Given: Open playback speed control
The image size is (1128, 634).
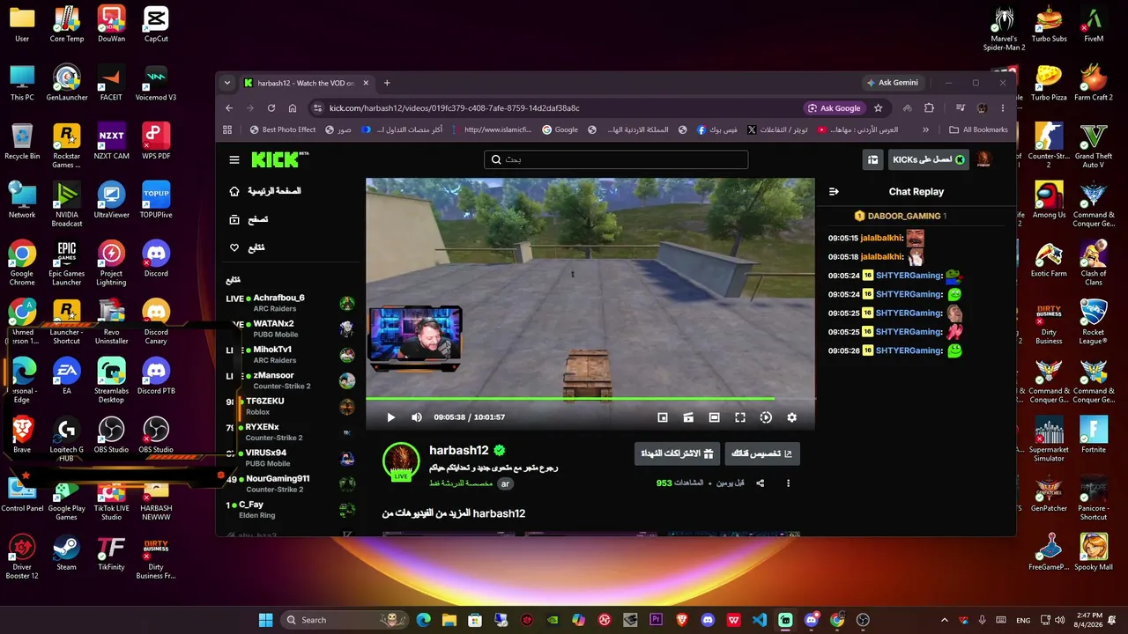Looking at the screenshot, I should [766, 417].
